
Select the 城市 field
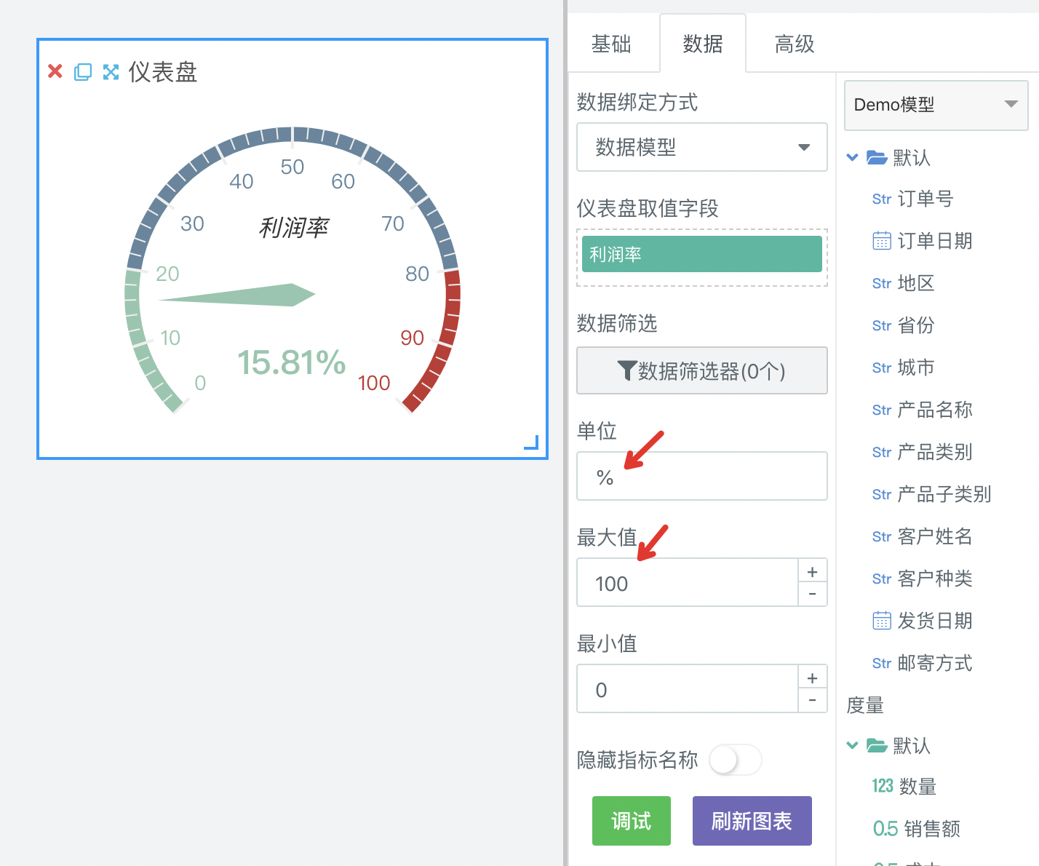[x=916, y=368]
